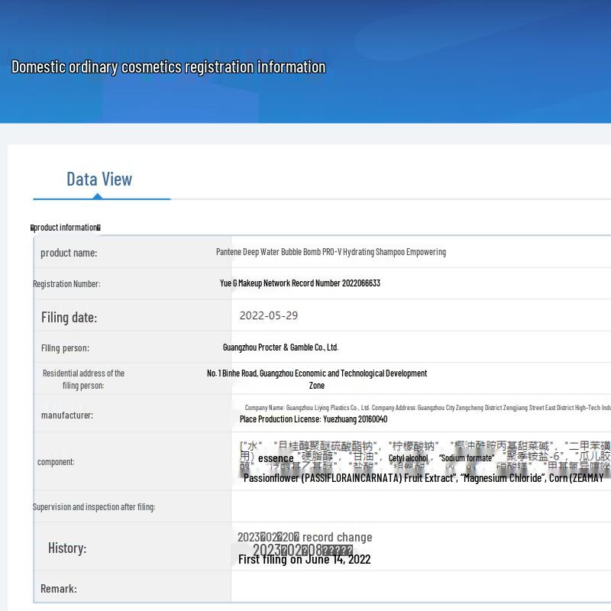Click the page title 'Domestic ordinary cosmetics registration information'
Image resolution: width=611 pixels, height=611 pixels.
[169, 67]
